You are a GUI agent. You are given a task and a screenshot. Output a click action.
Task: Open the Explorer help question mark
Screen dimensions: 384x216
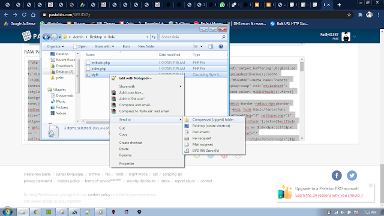tap(221, 47)
